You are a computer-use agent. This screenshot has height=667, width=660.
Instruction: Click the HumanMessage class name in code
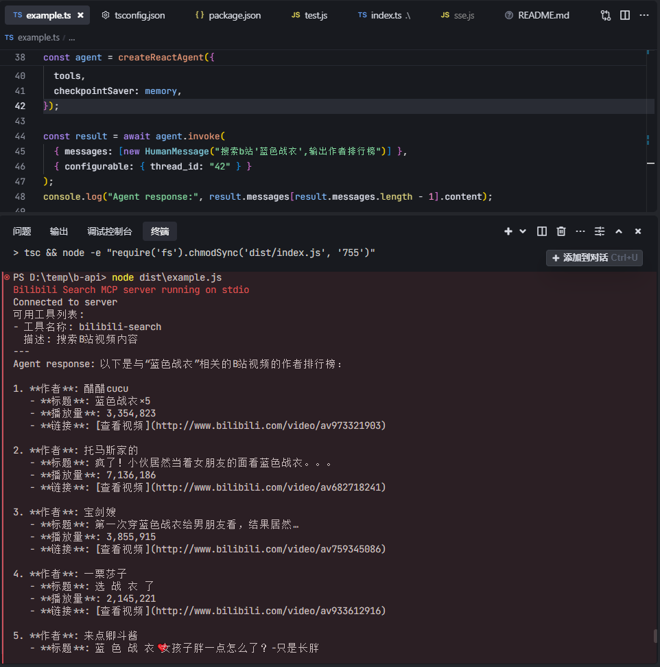coord(177,152)
